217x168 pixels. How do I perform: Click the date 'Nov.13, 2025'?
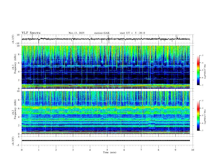point(76,33)
